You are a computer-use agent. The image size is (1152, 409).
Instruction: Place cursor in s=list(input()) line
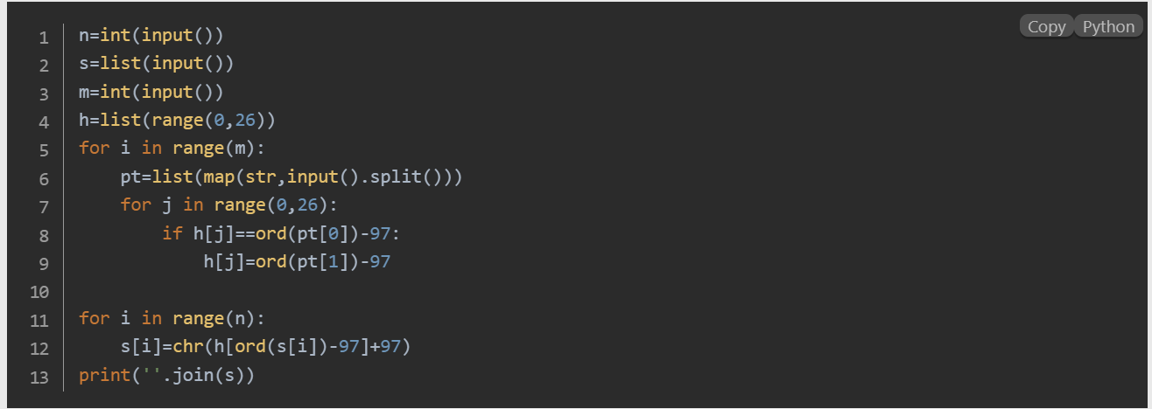click(156, 64)
